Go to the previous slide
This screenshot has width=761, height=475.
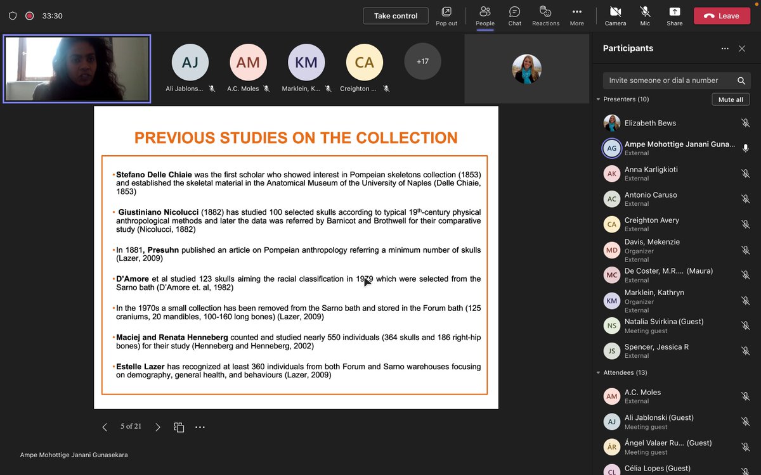pos(105,427)
